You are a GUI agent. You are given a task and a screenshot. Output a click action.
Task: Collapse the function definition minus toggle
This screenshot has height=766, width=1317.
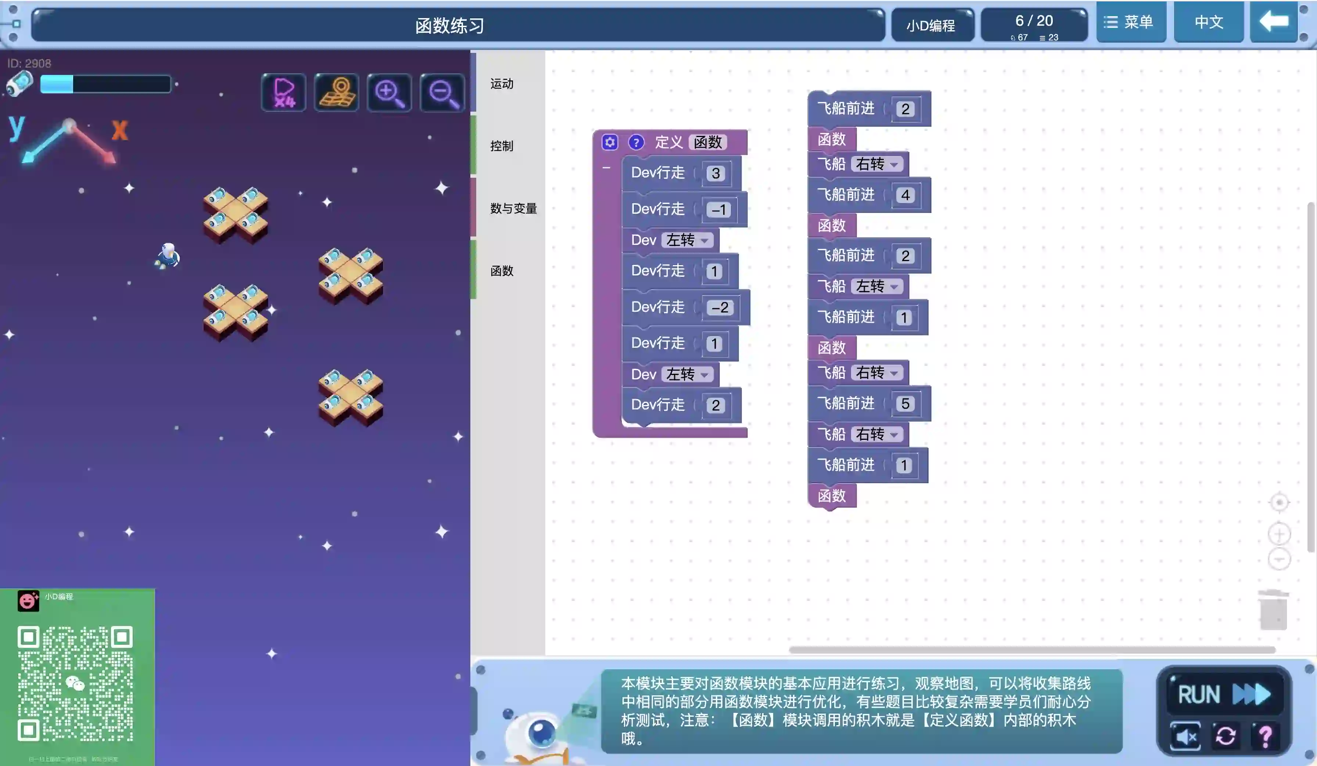pos(606,167)
